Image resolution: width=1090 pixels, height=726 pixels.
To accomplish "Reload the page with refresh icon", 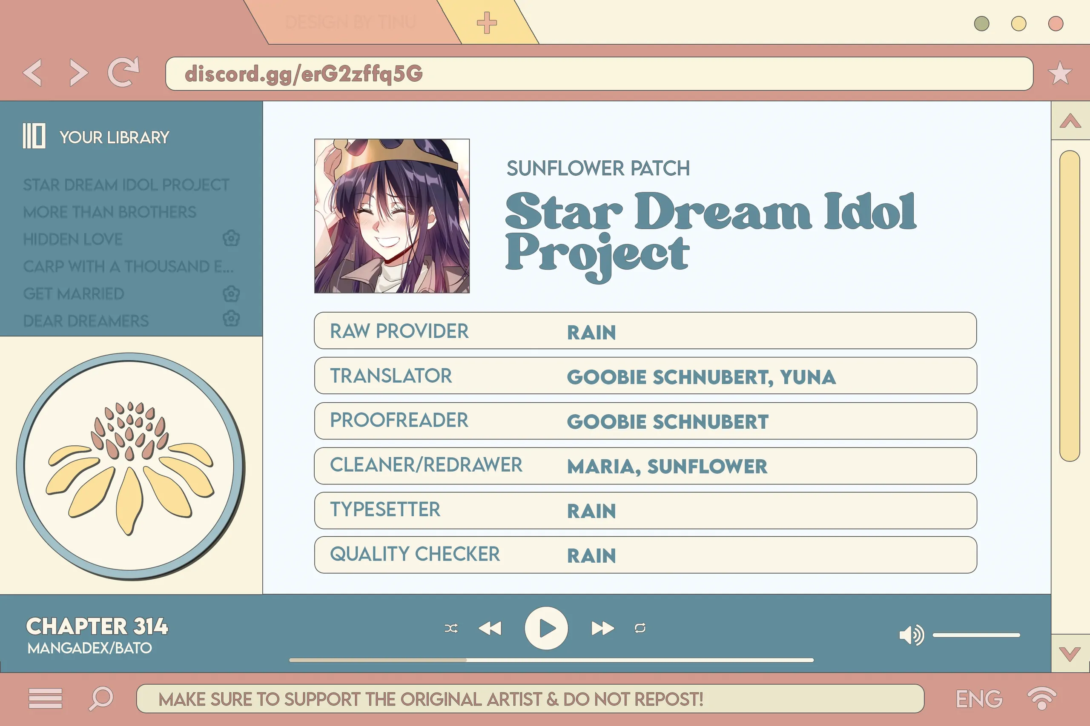I will tap(123, 72).
